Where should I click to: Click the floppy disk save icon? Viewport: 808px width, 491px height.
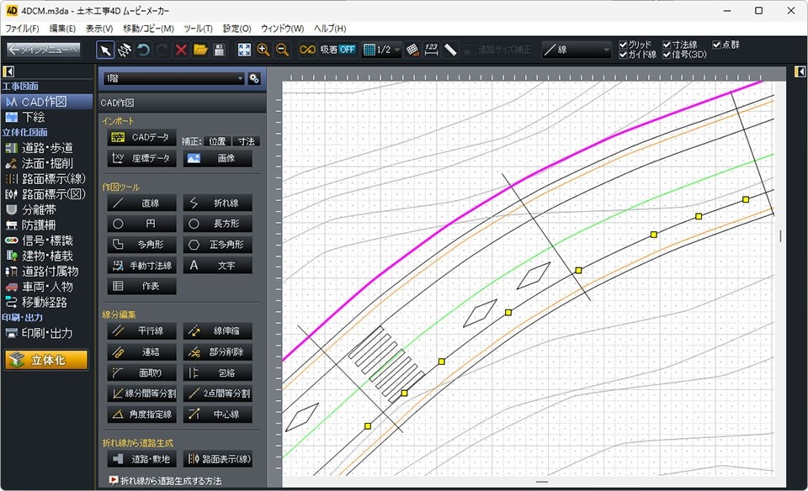tap(219, 50)
